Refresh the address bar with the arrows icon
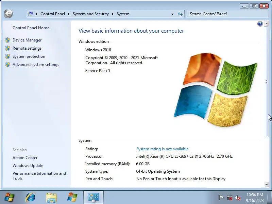Viewport: 272px width, 204px height. (x=180, y=14)
